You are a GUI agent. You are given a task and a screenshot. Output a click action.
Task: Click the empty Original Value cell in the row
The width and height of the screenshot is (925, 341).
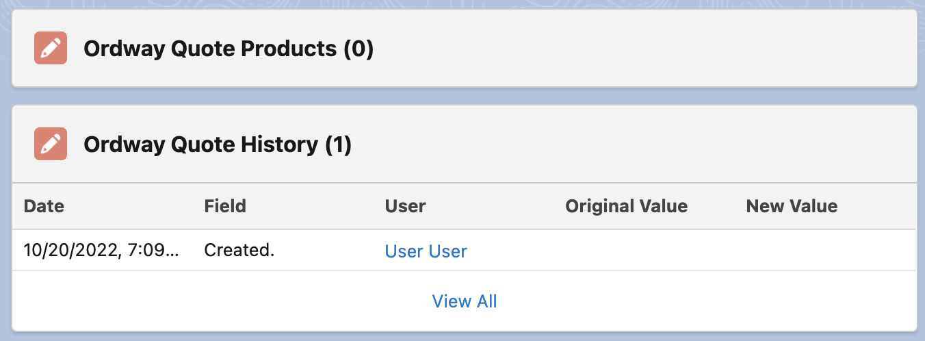click(x=644, y=251)
